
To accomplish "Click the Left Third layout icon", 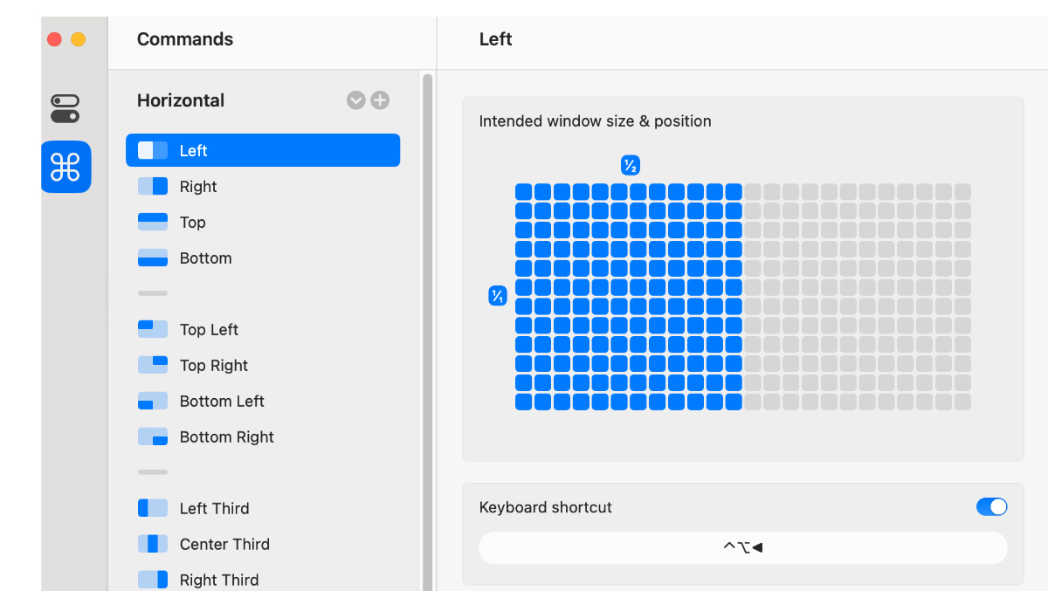I will click(x=153, y=509).
